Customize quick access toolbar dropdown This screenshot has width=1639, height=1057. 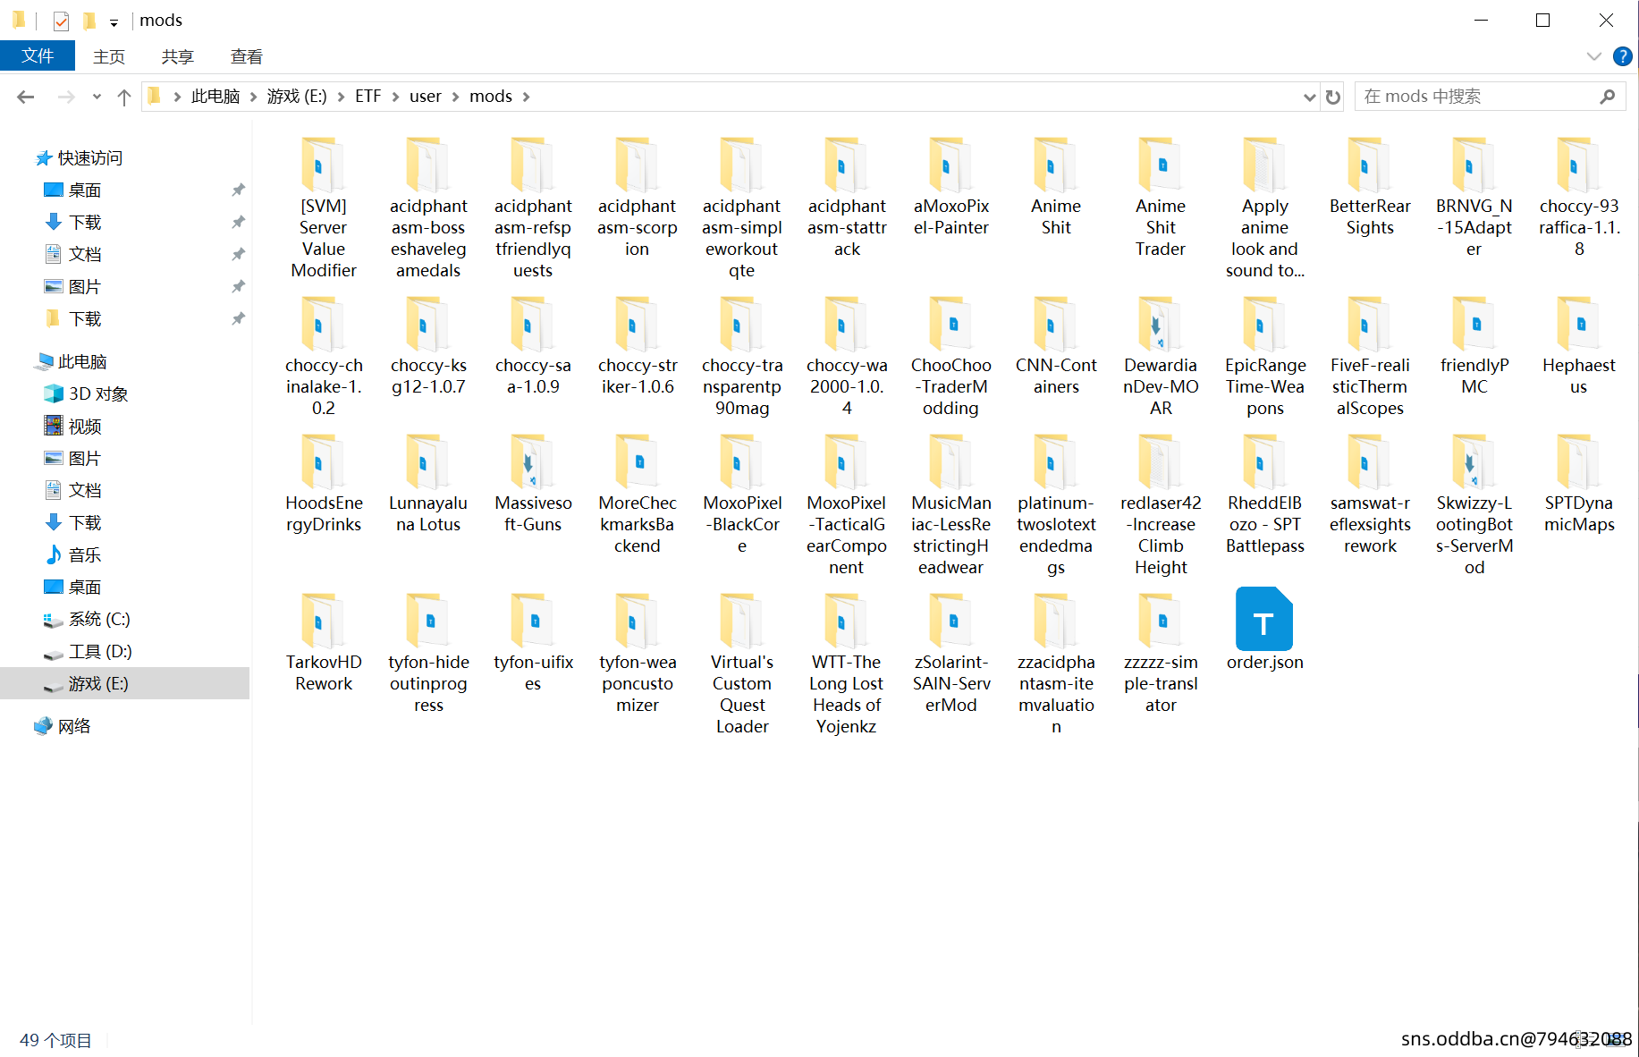pyautogui.click(x=114, y=22)
